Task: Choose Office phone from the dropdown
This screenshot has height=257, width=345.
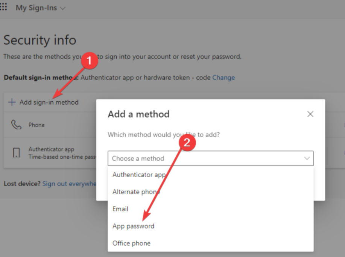Action: click(x=131, y=243)
